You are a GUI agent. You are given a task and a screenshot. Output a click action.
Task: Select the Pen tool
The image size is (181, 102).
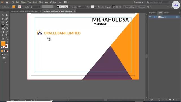coord(3,19)
